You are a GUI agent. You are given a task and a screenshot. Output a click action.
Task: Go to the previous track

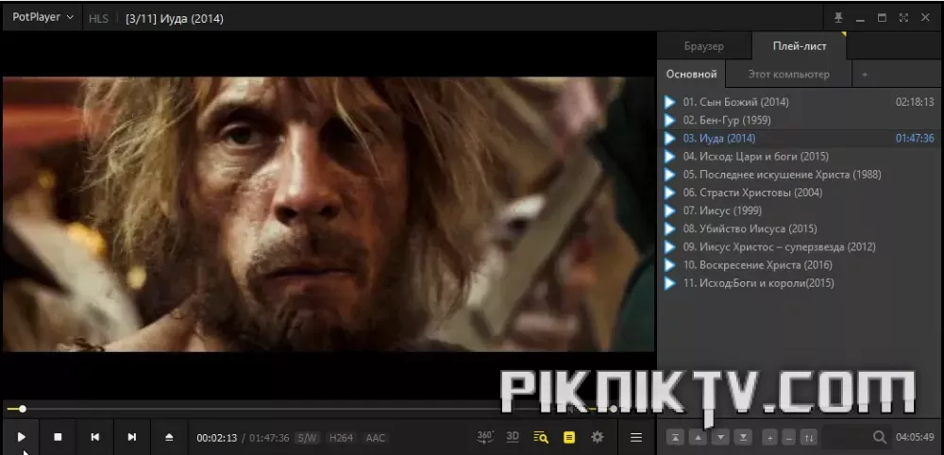point(95,438)
